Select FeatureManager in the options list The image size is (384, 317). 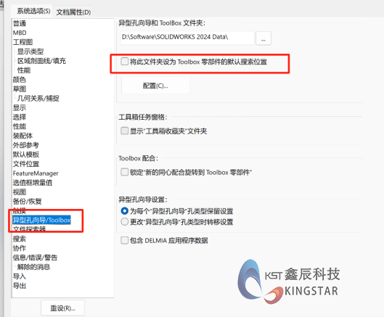[36, 173]
